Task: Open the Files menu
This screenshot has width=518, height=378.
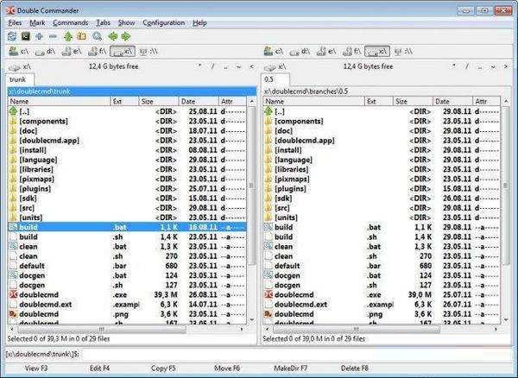Action: 15,22
